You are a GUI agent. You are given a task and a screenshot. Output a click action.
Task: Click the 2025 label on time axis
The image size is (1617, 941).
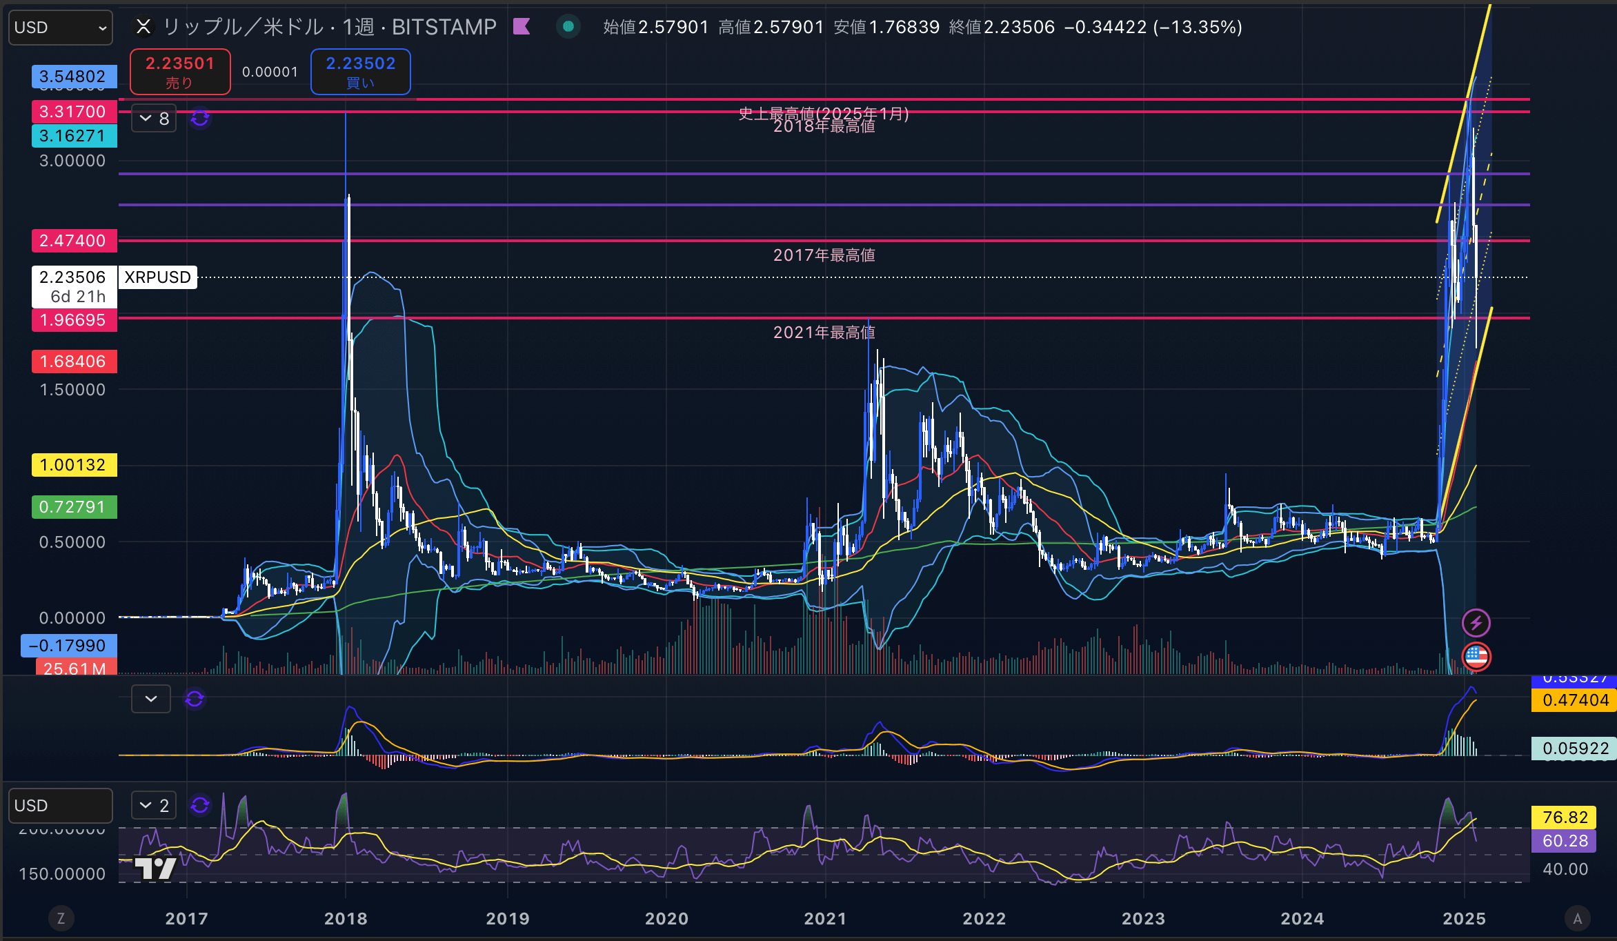click(x=1465, y=919)
